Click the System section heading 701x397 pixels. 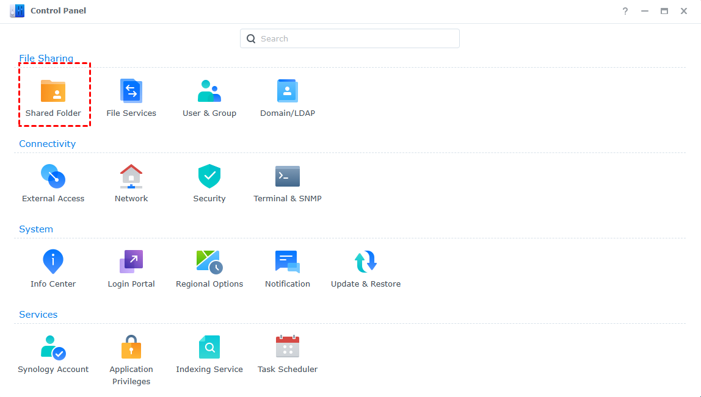pyautogui.click(x=36, y=229)
